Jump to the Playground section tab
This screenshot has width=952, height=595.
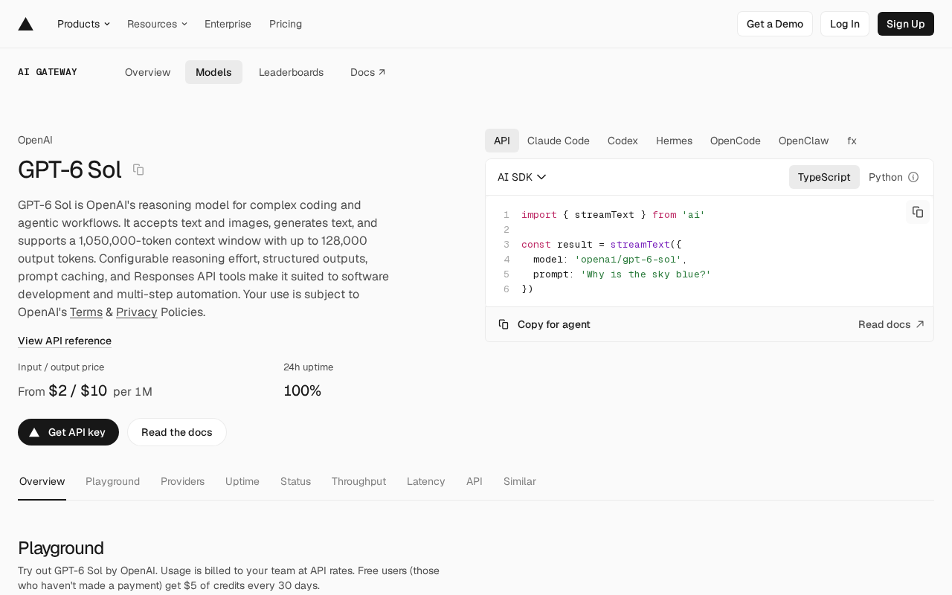coord(113,481)
